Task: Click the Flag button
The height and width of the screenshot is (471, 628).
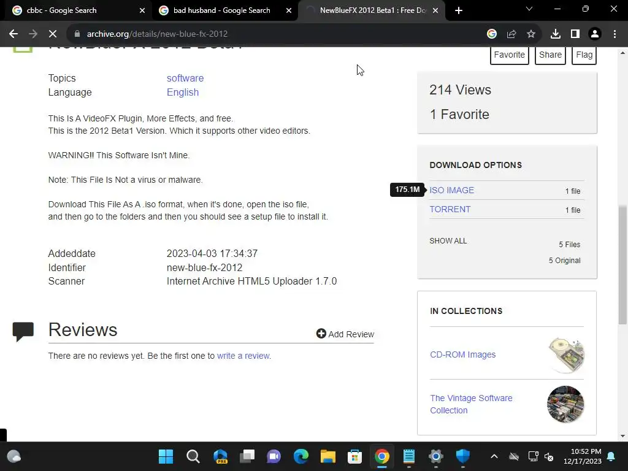Action: pos(584,55)
